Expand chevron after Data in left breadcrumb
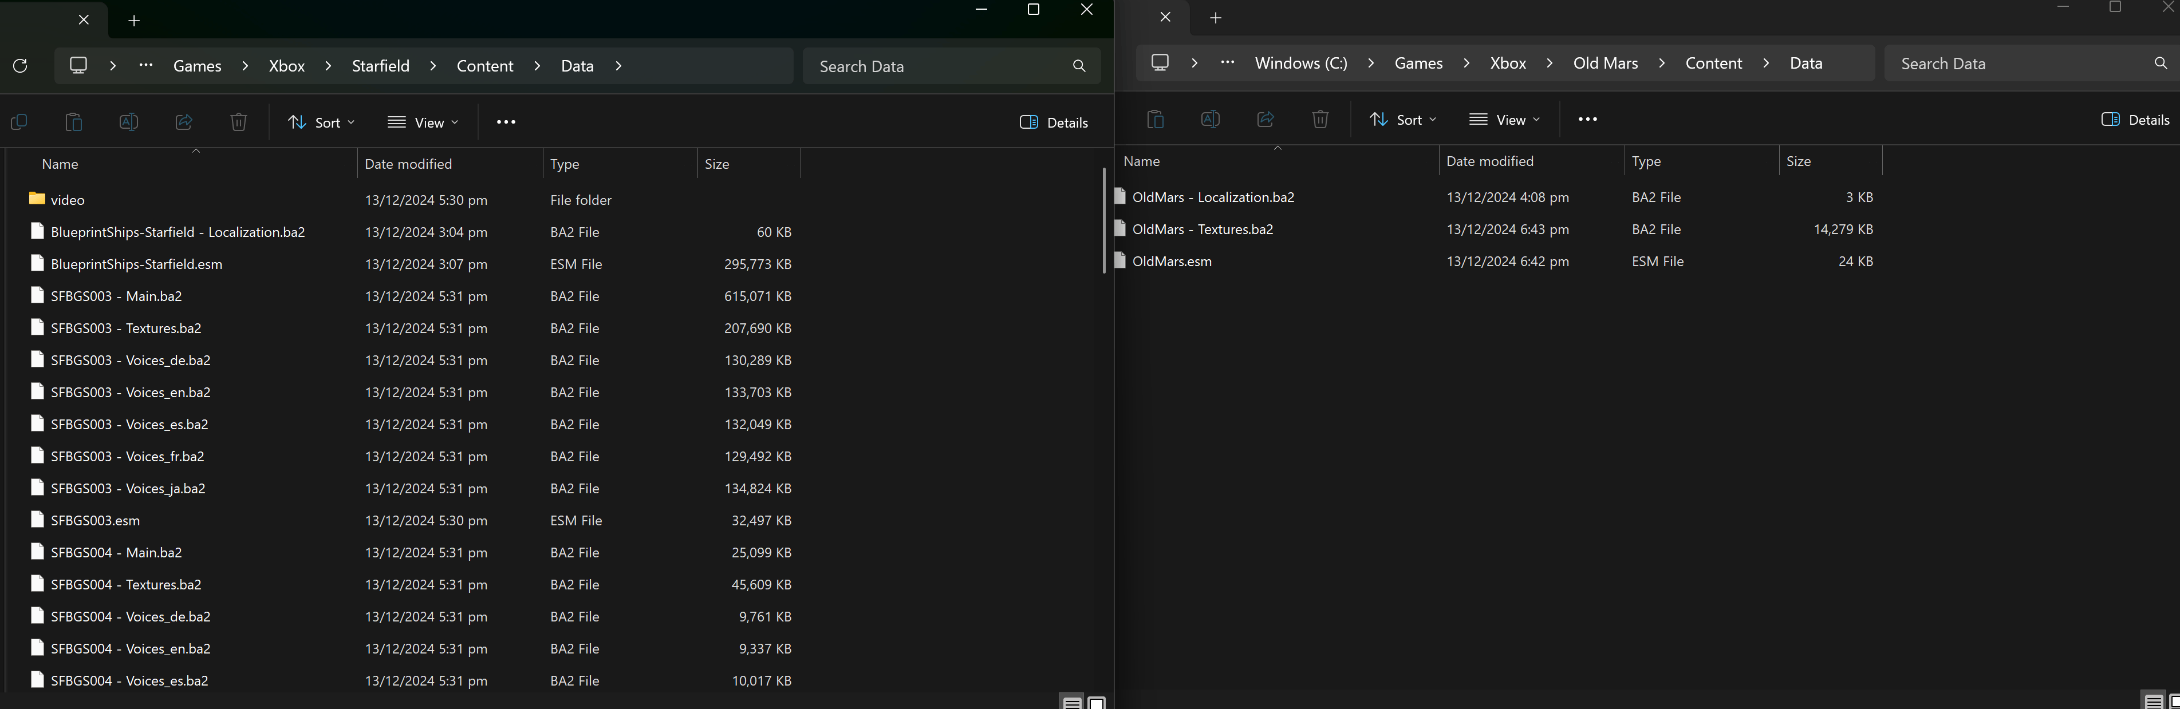The image size is (2180, 709). point(618,66)
